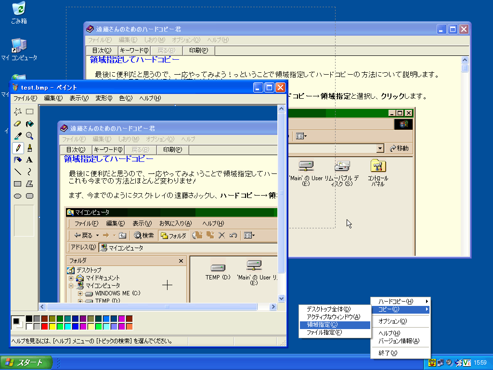493x370 pixels.
Task: Pick the Eraser tool in Paint
Action: click(18, 124)
